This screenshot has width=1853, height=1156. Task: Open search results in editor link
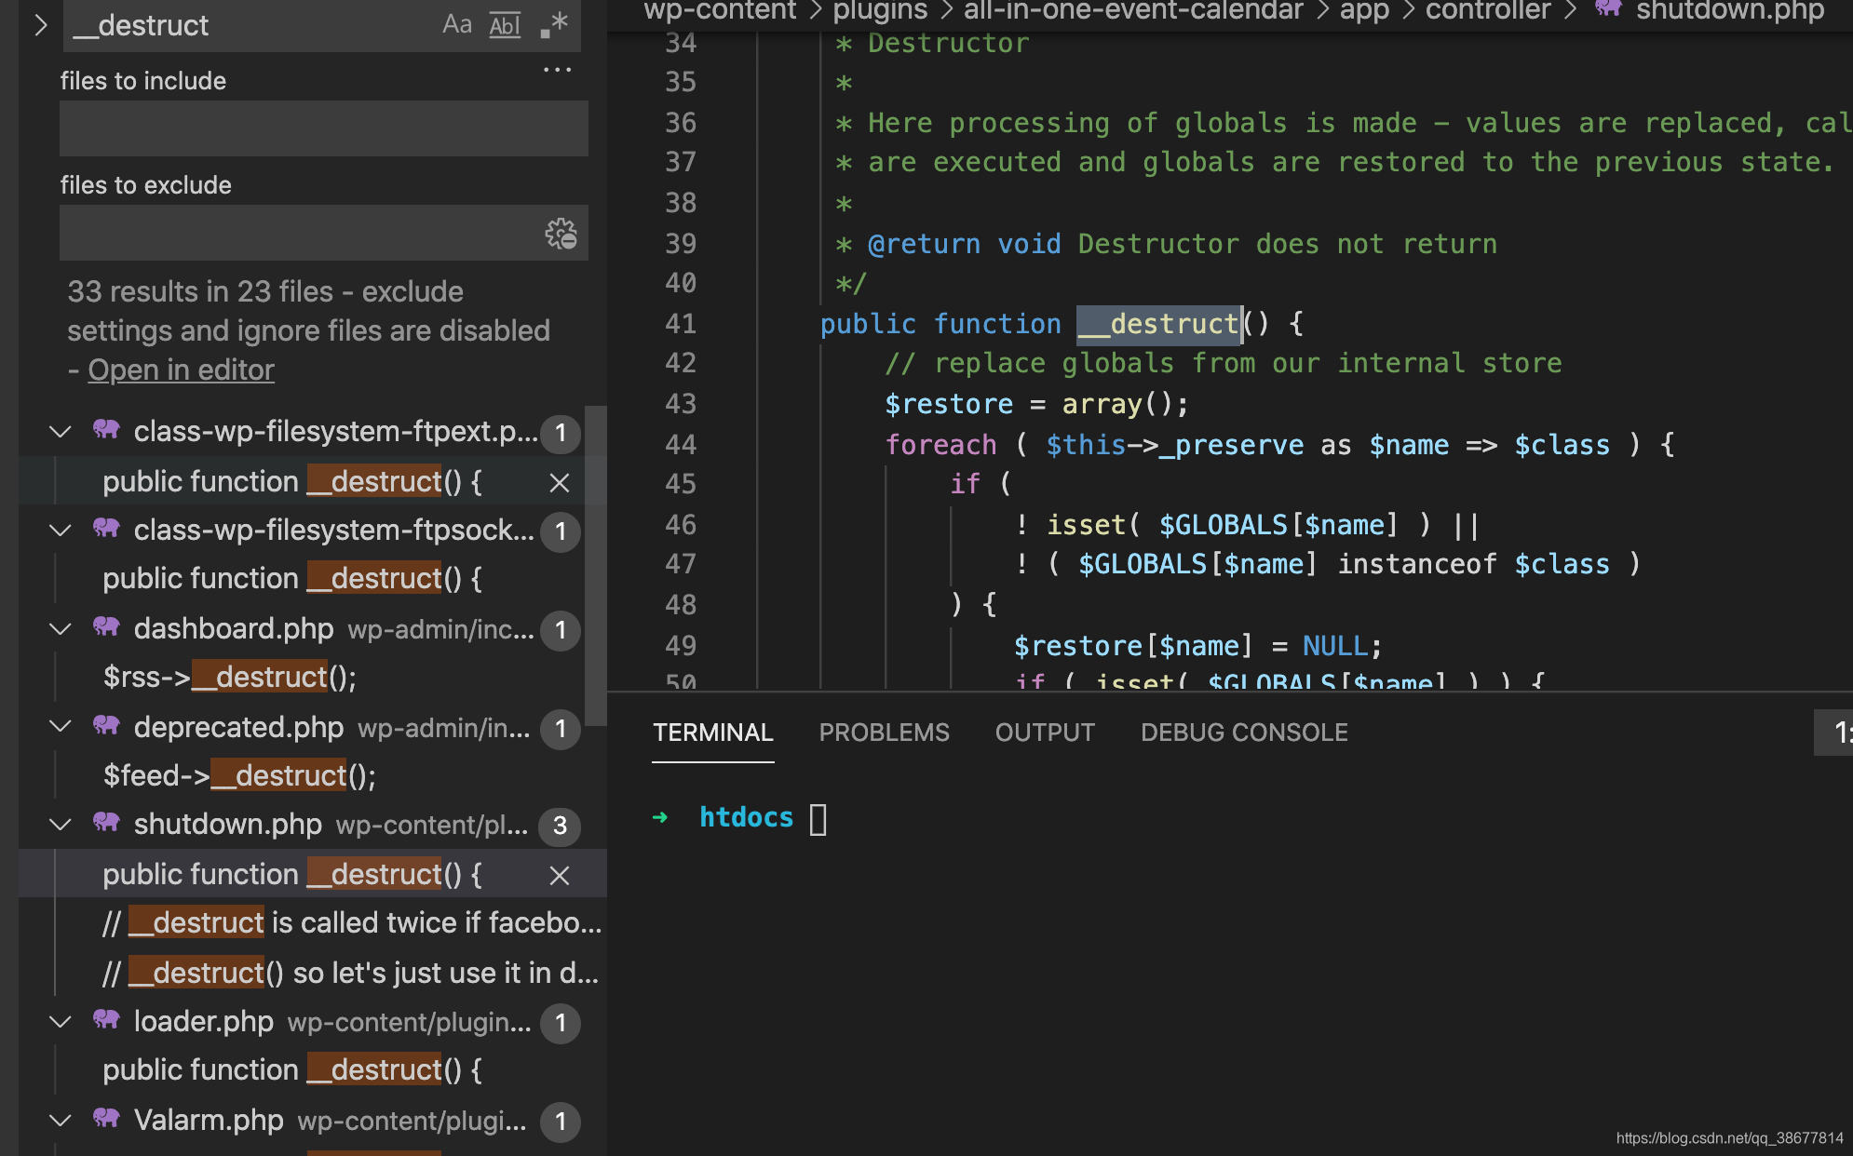click(181, 370)
